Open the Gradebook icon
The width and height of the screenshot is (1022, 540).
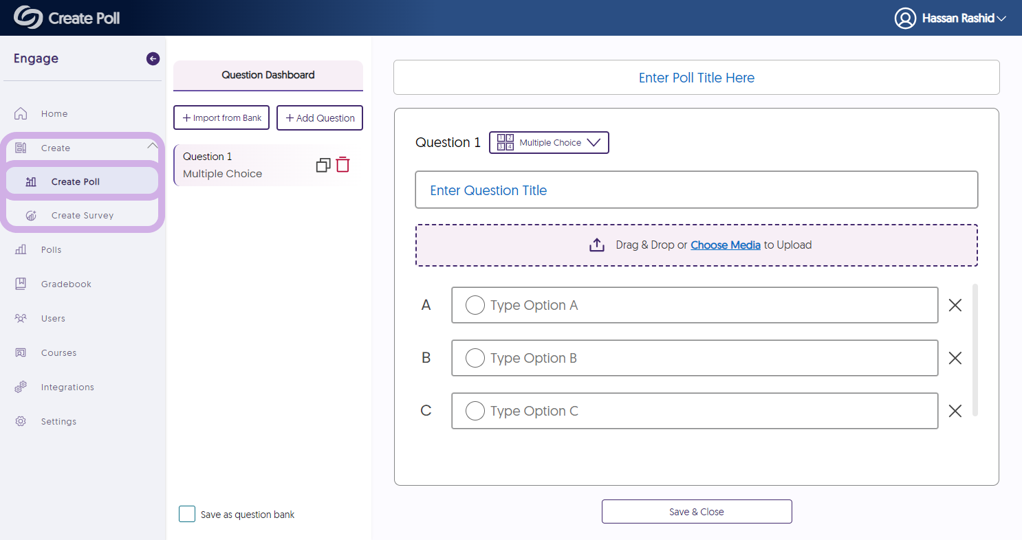click(x=21, y=284)
